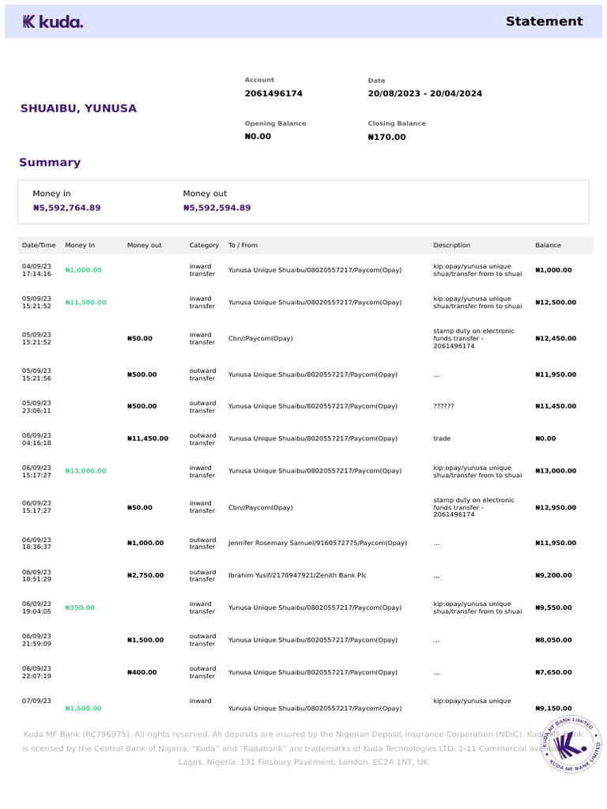The image size is (607, 809).
Task: Select the balance ₦12,950.00
Action: 556,508
